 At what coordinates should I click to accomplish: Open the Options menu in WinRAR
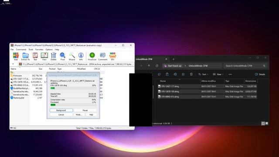coord(49,49)
